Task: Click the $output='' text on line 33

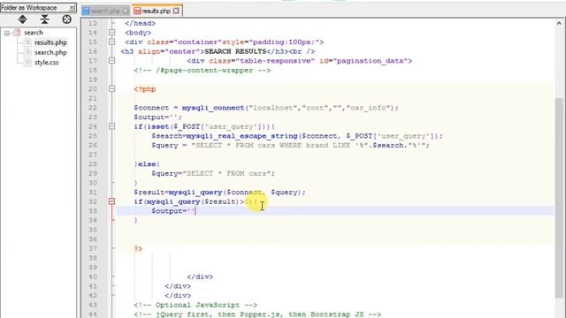Action: [x=173, y=211]
